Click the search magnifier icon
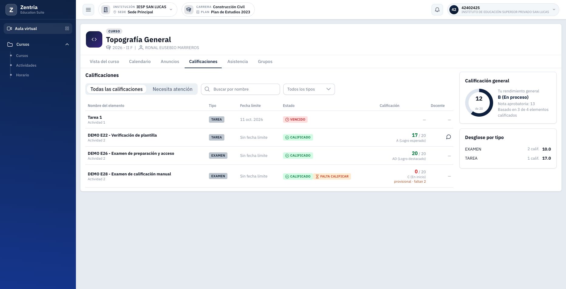Viewport: 566px width, 289px height. point(207,89)
